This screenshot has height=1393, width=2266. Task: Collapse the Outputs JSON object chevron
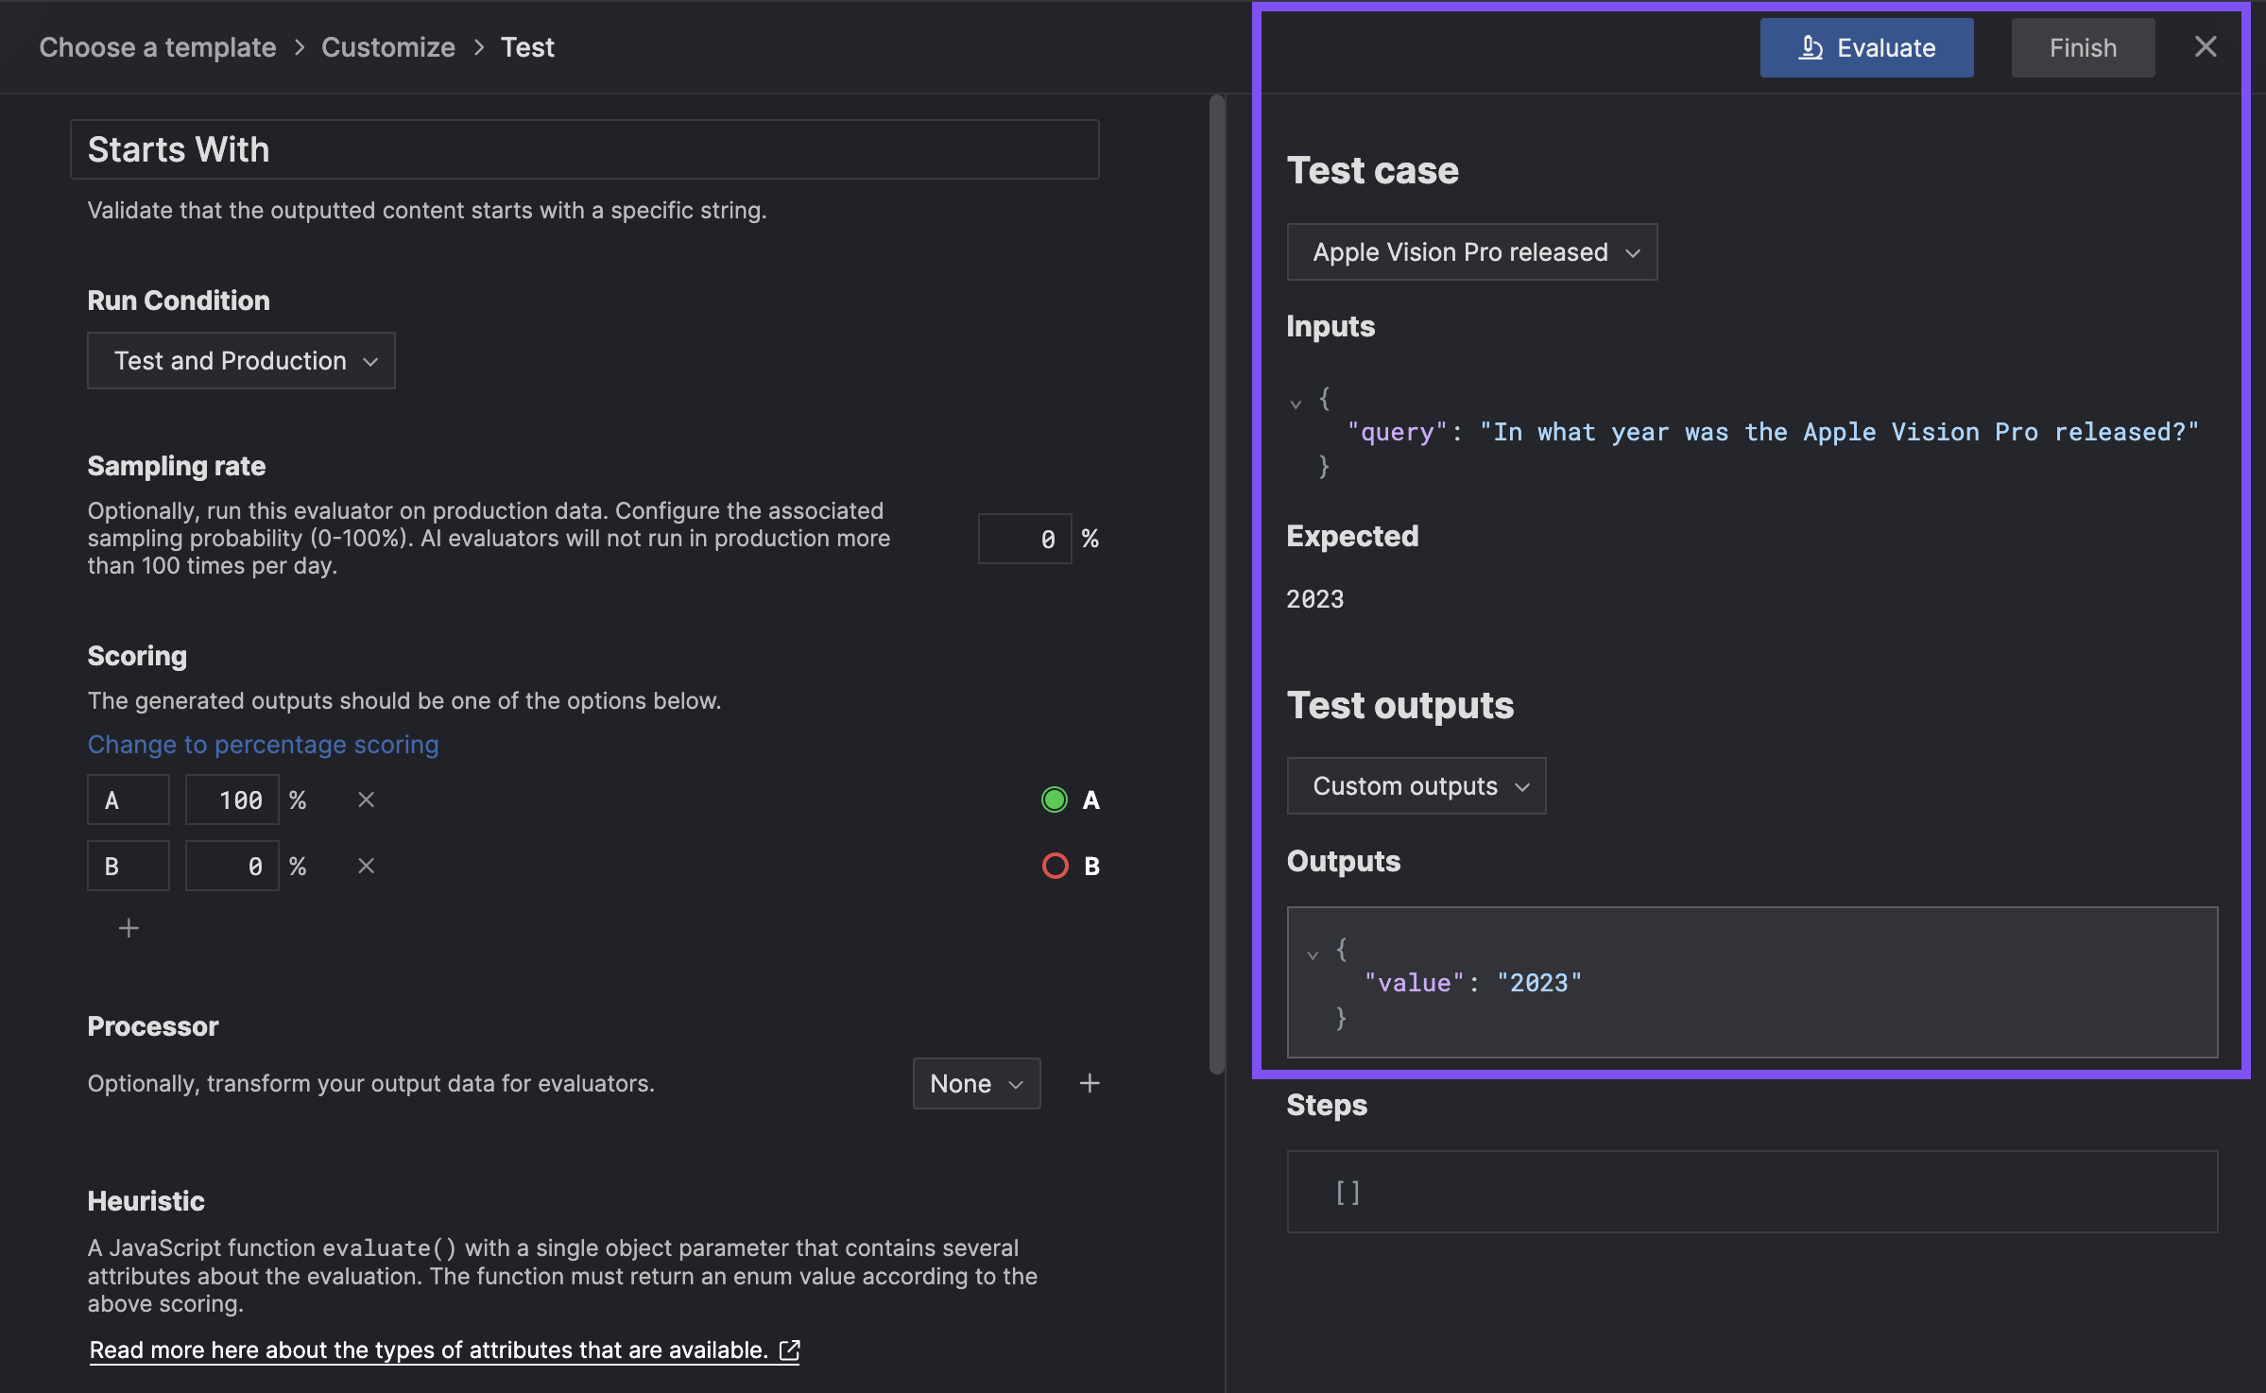pyautogui.click(x=1313, y=954)
